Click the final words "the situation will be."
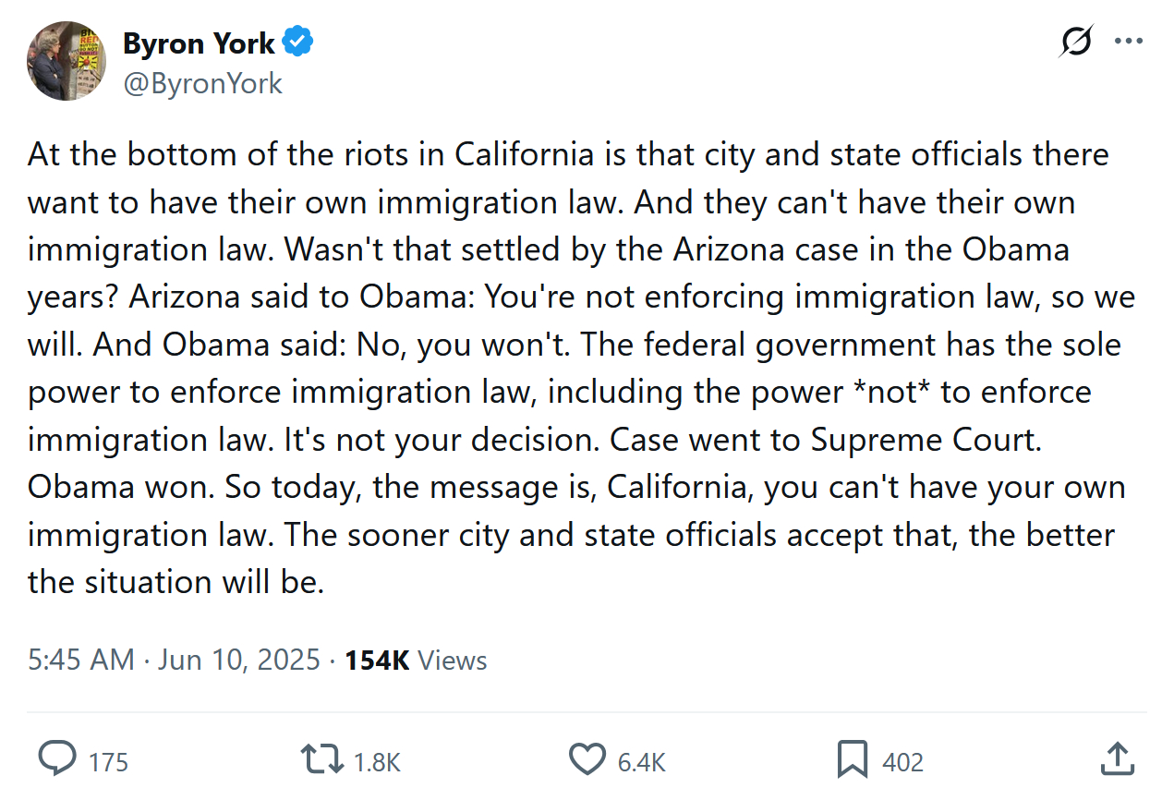1174x800 pixels. [175, 582]
